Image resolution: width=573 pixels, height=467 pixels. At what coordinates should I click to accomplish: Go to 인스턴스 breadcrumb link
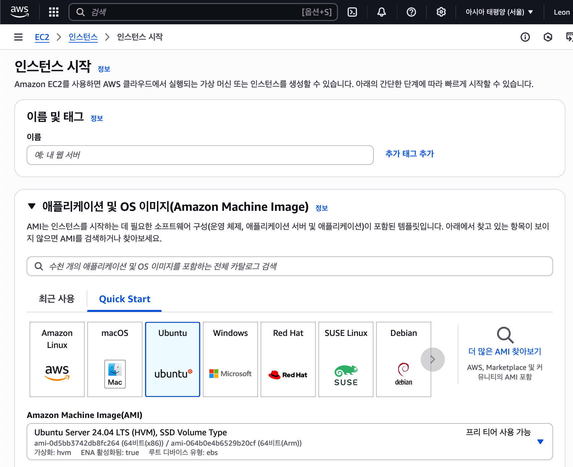[83, 37]
